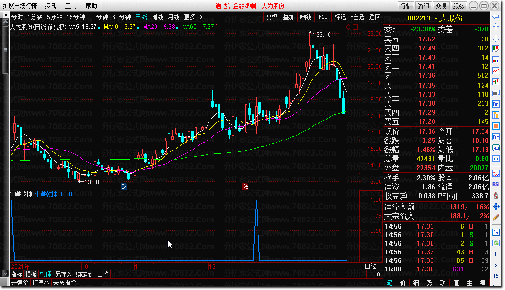Click the 服务 service button
505x290 pixels.
tap(459, 6)
